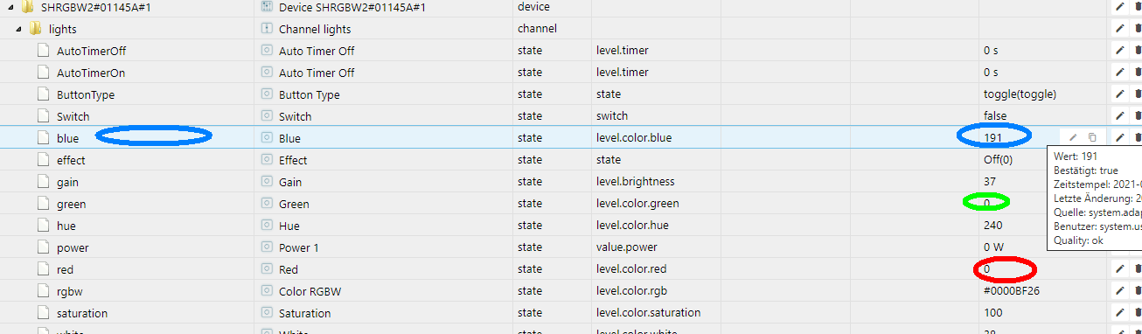Click the role level.color.saturation

coord(649,313)
